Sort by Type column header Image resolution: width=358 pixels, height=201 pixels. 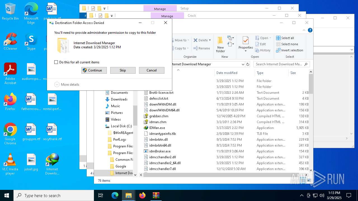[272, 73]
